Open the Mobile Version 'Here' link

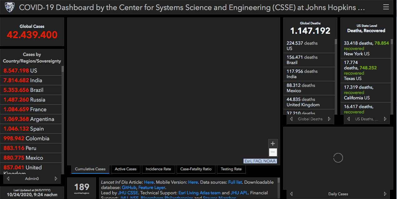[x=193, y=182]
